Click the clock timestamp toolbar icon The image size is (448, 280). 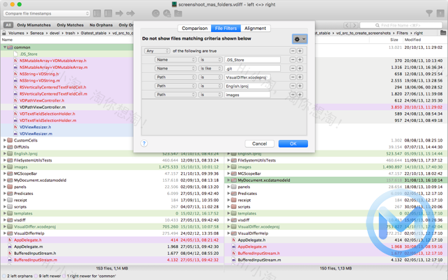[167, 13]
